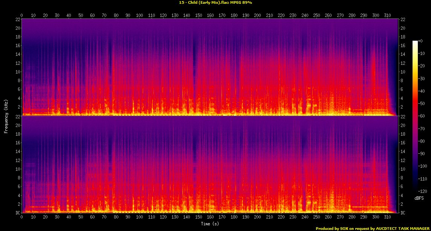Click the 'dBFS' legend label

point(418,197)
